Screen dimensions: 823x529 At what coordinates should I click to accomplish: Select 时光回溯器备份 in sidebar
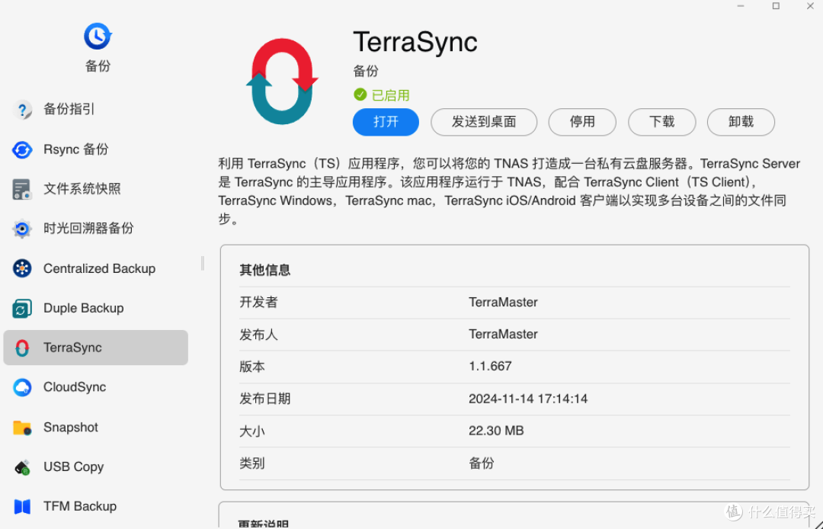coord(88,228)
